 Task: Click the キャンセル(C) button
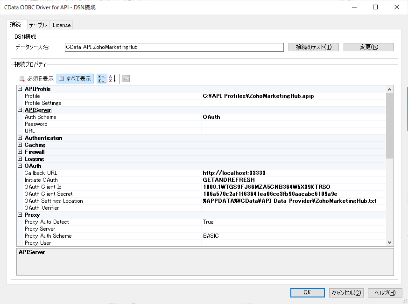pyautogui.click(x=346, y=292)
